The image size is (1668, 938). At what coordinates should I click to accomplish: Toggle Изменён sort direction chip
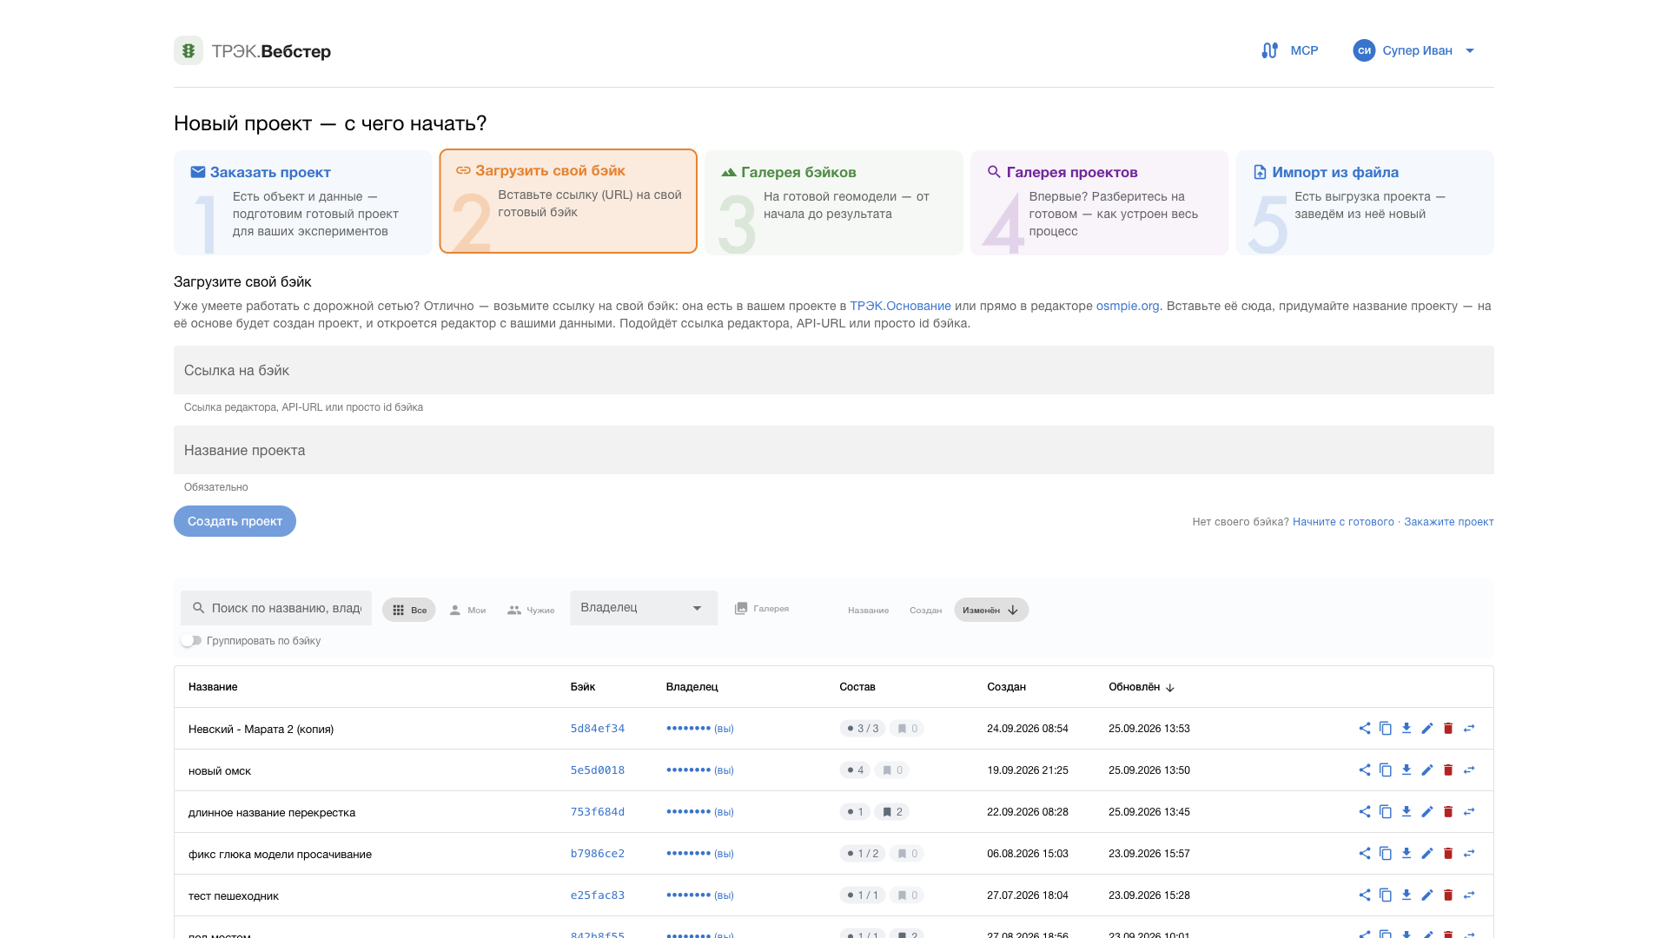click(991, 610)
